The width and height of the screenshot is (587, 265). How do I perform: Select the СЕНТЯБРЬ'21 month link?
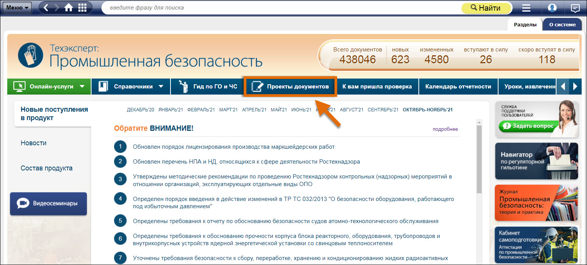pyautogui.click(x=383, y=110)
